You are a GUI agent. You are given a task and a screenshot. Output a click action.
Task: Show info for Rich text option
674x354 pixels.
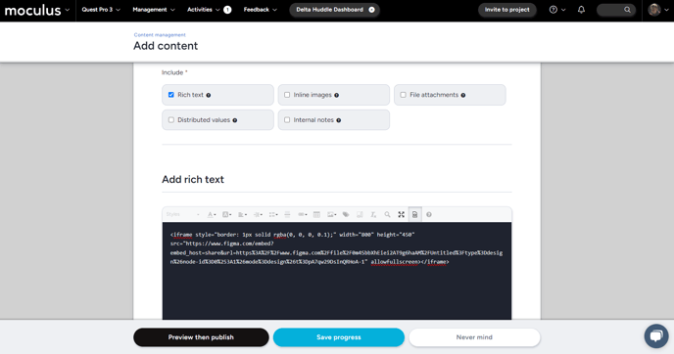(209, 95)
